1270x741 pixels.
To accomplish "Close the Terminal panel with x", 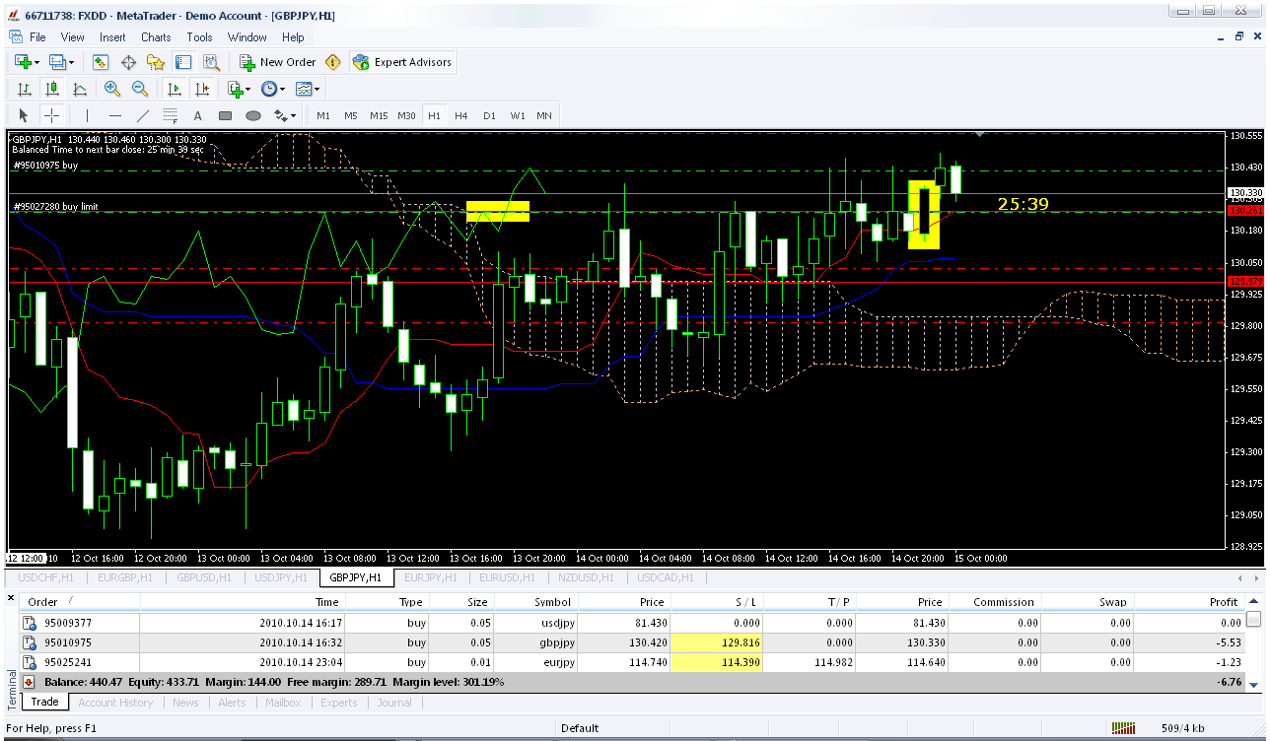I will pos(12,598).
